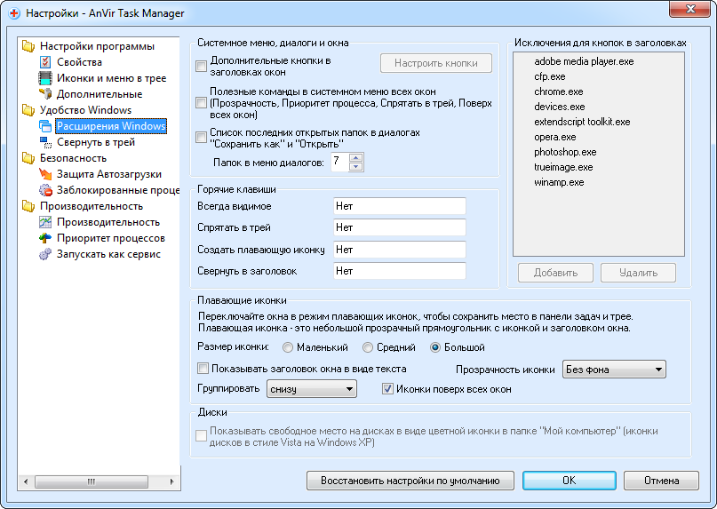Viewport: 717px width, 509px height.
Task: Select Производительность item in tree
Action: (108, 222)
